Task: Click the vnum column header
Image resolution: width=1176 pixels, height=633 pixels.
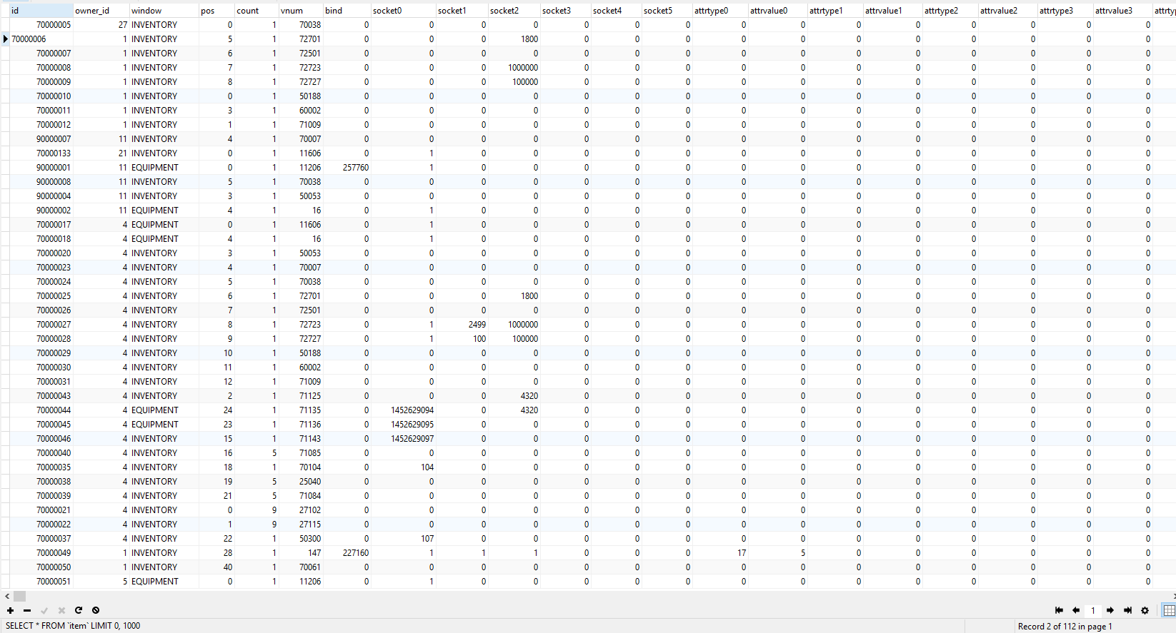Action: (300, 11)
